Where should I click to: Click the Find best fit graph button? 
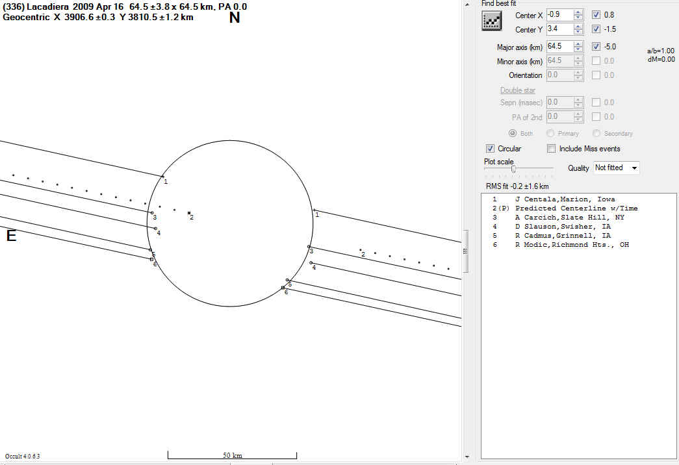[492, 21]
